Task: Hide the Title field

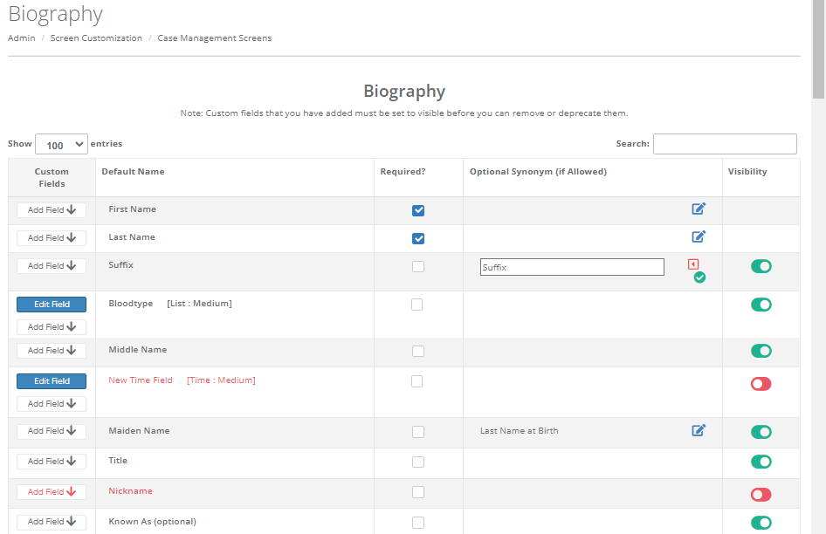Action: tap(761, 462)
